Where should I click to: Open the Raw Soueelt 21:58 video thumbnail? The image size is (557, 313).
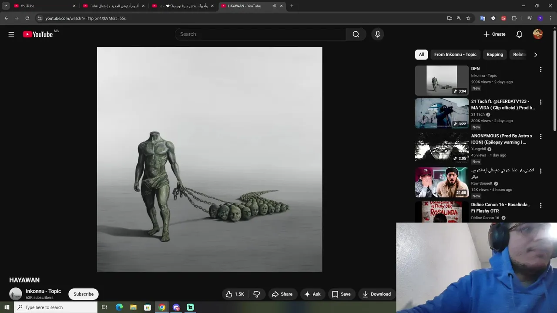click(x=442, y=183)
